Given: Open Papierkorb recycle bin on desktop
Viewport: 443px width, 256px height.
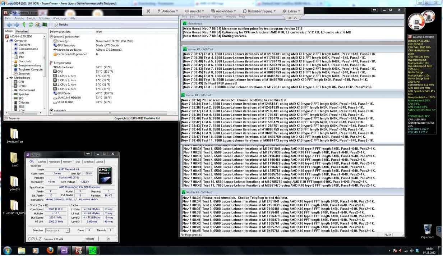Looking at the screenshot, I should point(427,231).
